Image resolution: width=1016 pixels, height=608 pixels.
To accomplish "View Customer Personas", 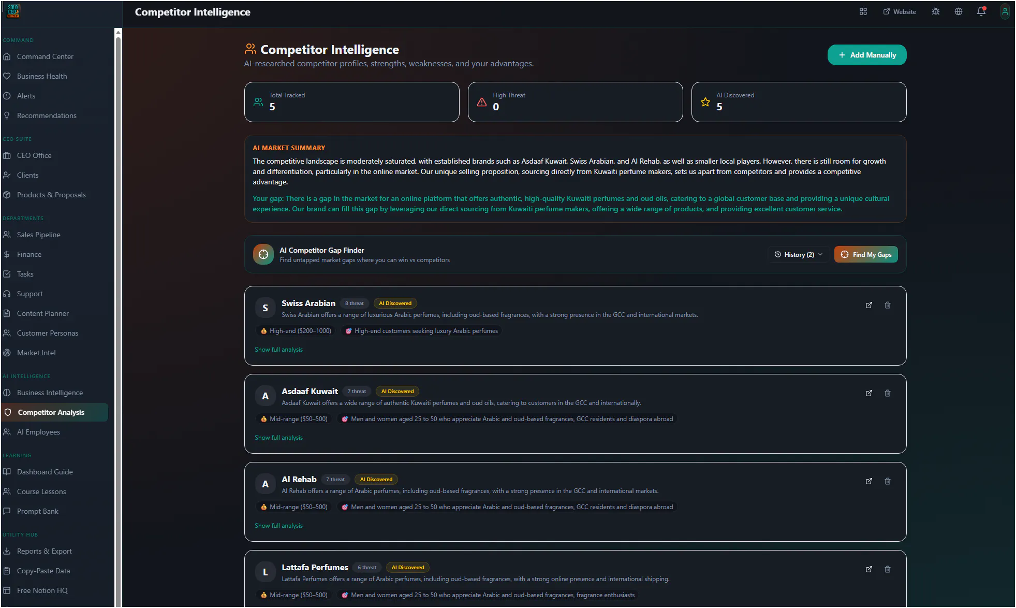I will click(55, 333).
